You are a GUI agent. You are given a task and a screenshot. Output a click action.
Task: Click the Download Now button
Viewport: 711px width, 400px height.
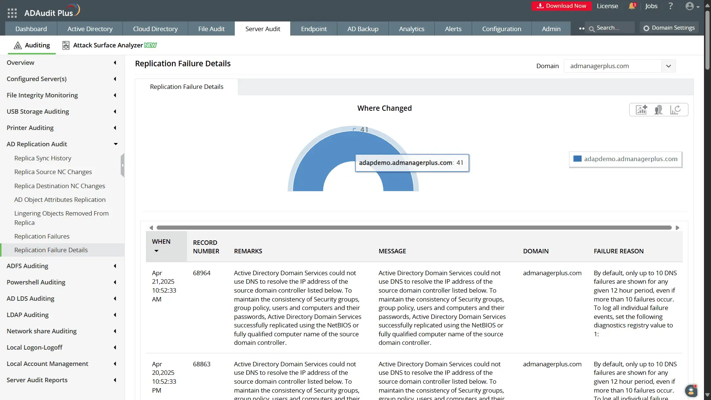pyautogui.click(x=561, y=6)
